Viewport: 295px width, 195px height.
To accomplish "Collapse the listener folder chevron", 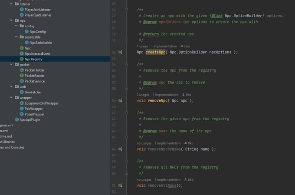I will click(x=11, y=4).
